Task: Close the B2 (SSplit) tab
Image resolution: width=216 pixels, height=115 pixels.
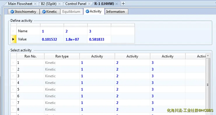Action: (59, 4)
